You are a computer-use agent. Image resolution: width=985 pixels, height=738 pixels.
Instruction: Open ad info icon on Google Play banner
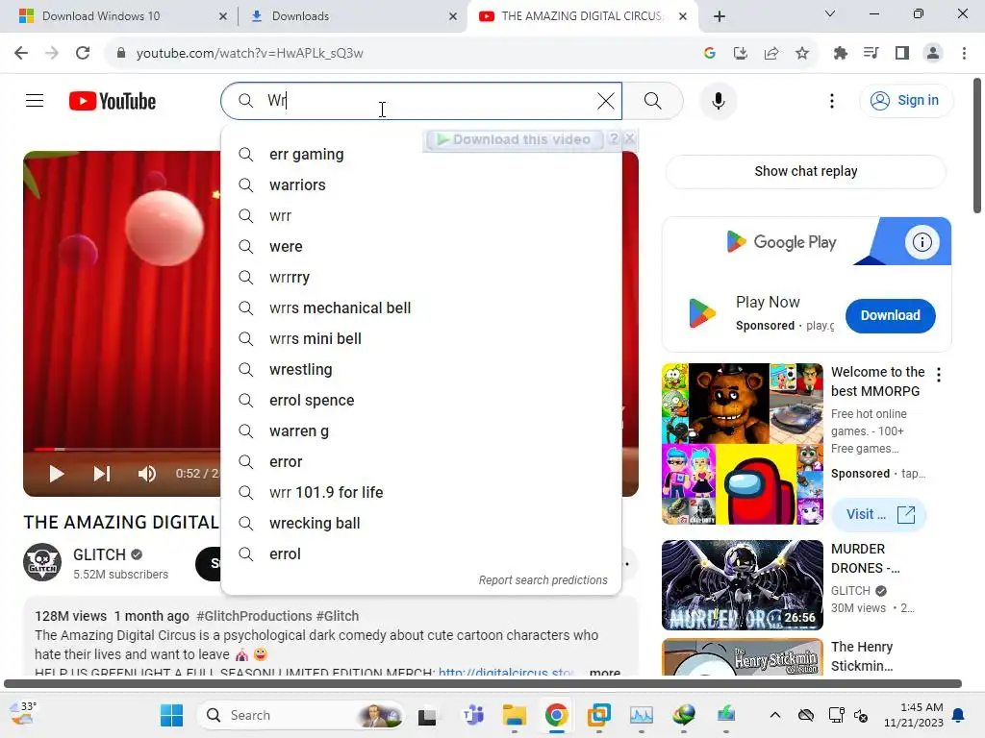(x=922, y=241)
